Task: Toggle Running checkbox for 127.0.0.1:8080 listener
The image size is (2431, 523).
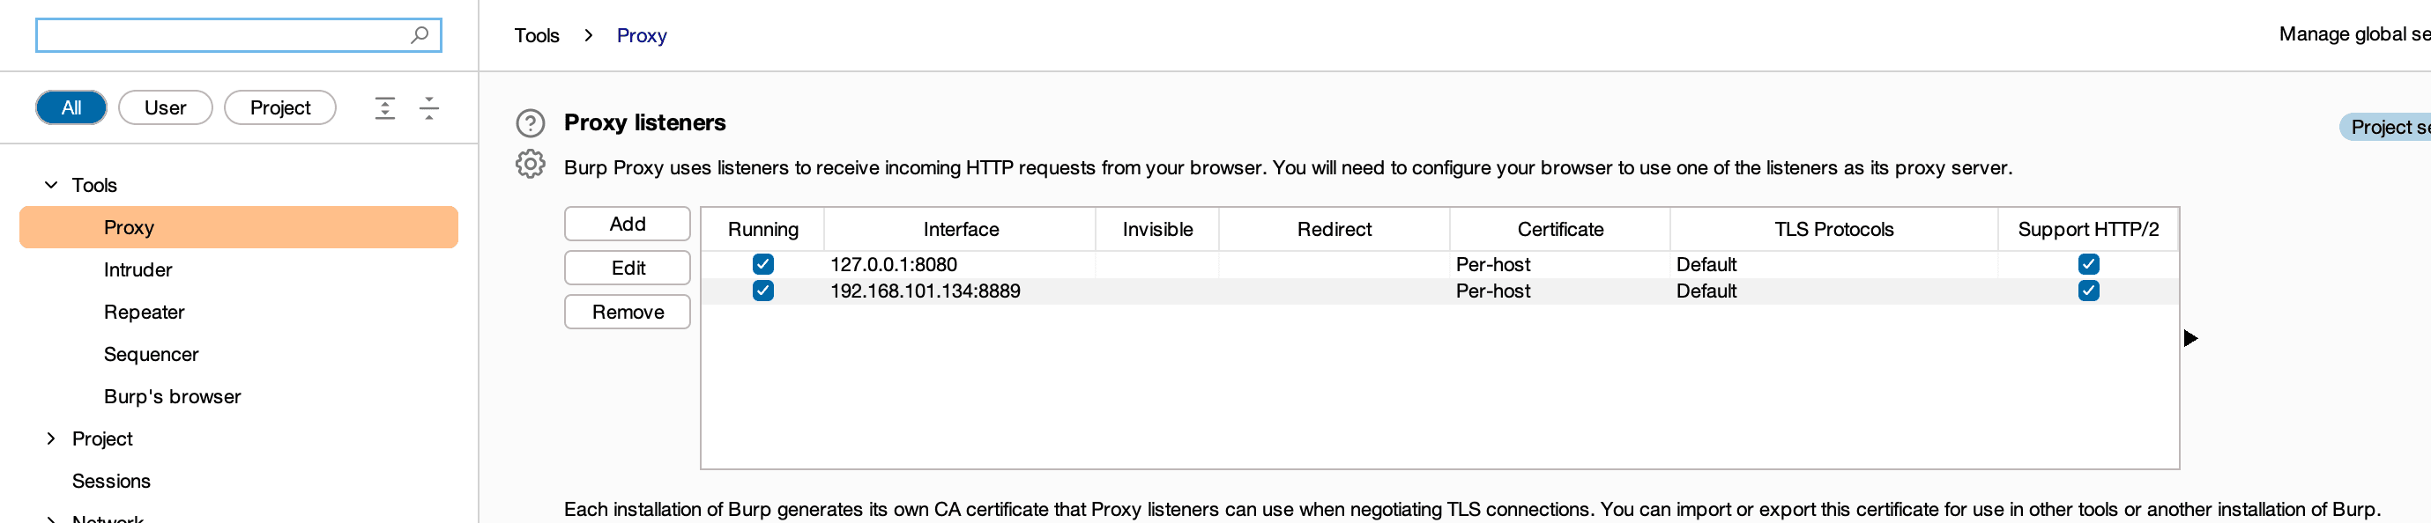Action: (x=763, y=265)
